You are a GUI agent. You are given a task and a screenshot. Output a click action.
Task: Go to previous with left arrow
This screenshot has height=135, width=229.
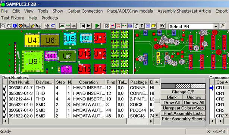click(x=83, y=26)
